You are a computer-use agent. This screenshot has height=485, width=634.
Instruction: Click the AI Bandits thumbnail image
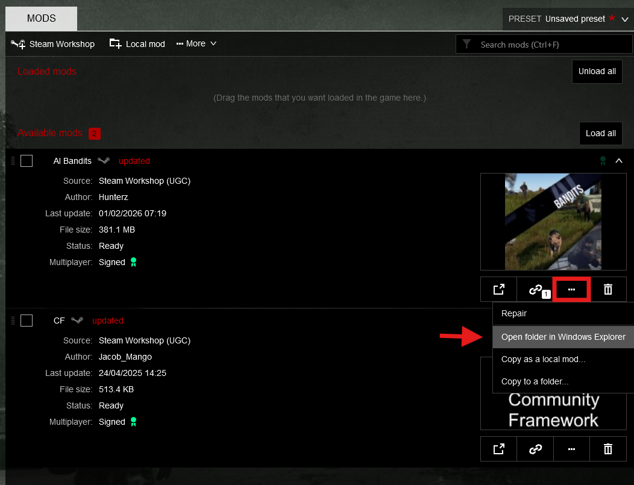pyautogui.click(x=553, y=222)
